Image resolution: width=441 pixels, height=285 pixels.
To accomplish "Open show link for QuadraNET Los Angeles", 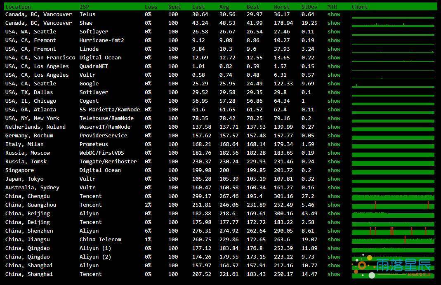I will (334, 66).
